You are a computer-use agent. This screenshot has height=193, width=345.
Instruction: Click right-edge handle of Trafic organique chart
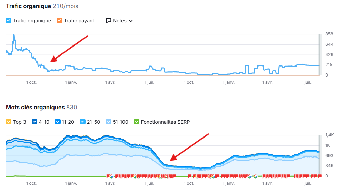(x=319, y=54)
